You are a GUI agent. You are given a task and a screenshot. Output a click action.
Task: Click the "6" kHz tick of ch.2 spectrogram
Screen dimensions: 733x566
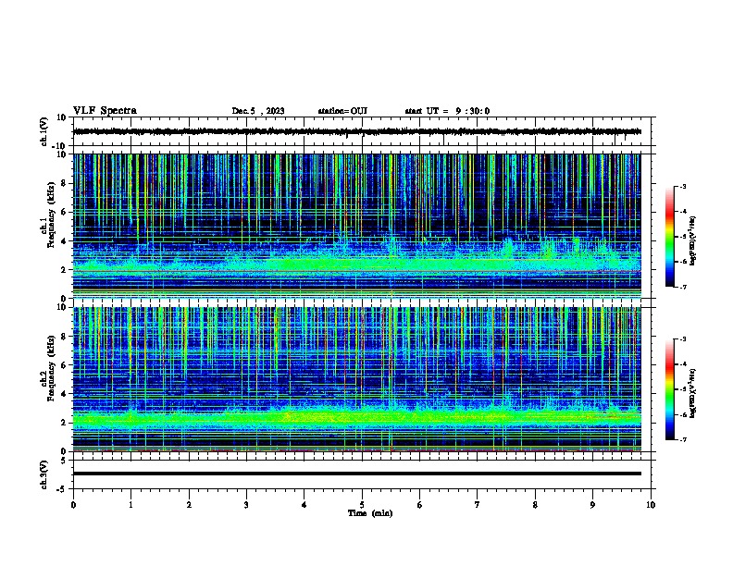tap(64, 365)
